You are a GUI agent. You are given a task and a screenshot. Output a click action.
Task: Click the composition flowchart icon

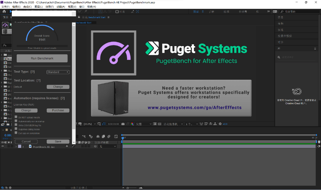[215, 124]
